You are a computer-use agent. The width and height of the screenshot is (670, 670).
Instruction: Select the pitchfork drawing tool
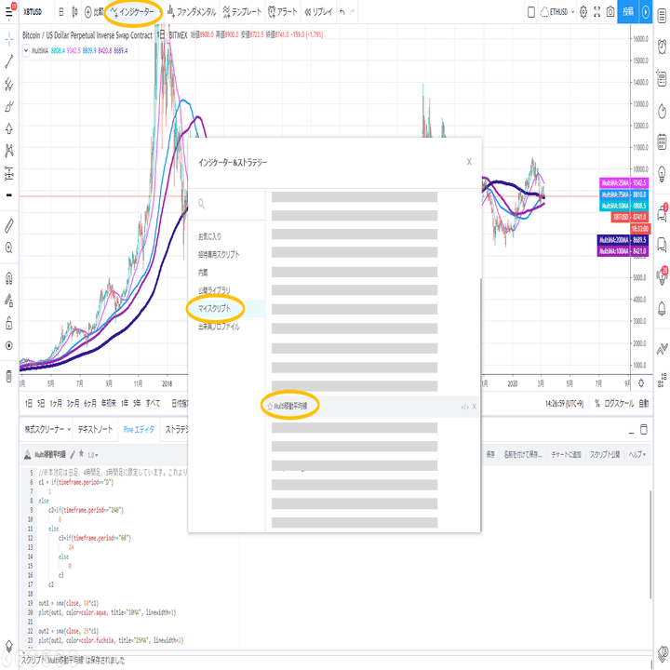tap(9, 84)
